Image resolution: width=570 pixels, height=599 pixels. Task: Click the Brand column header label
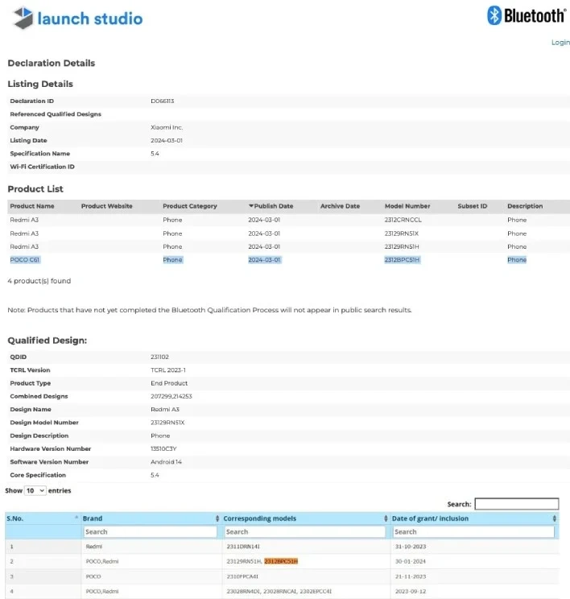93,518
